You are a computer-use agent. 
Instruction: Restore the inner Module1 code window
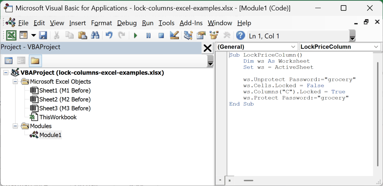point(366,22)
